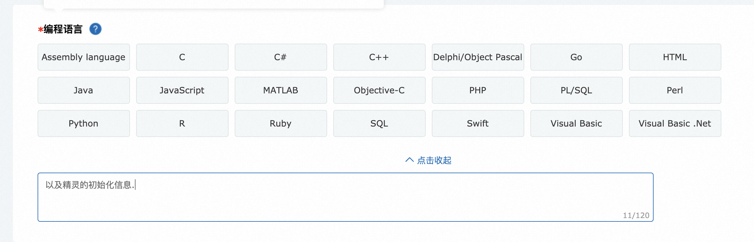This screenshot has width=754, height=242.
Task: Click the help icon beside 编程语言
Action: click(95, 29)
